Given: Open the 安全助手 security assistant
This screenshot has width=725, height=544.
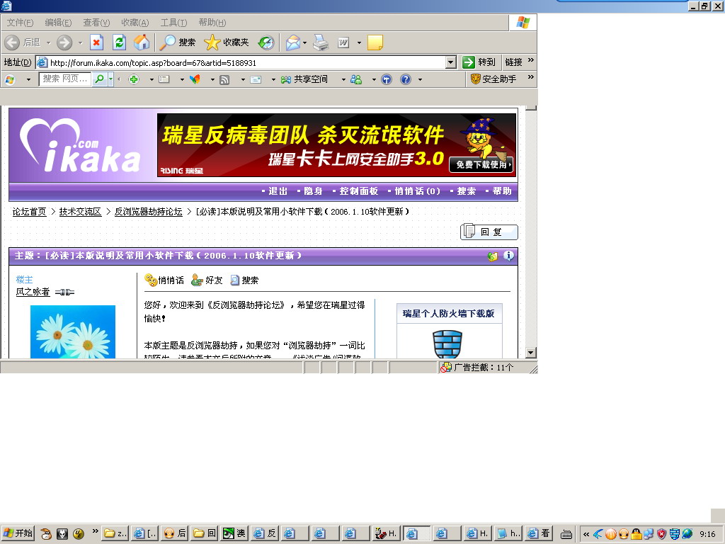Looking at the screenshot, I should coord(493,79).
